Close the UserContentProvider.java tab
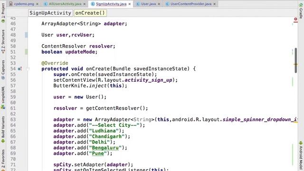This screenshot has width=304, height=171. point(214,4)
